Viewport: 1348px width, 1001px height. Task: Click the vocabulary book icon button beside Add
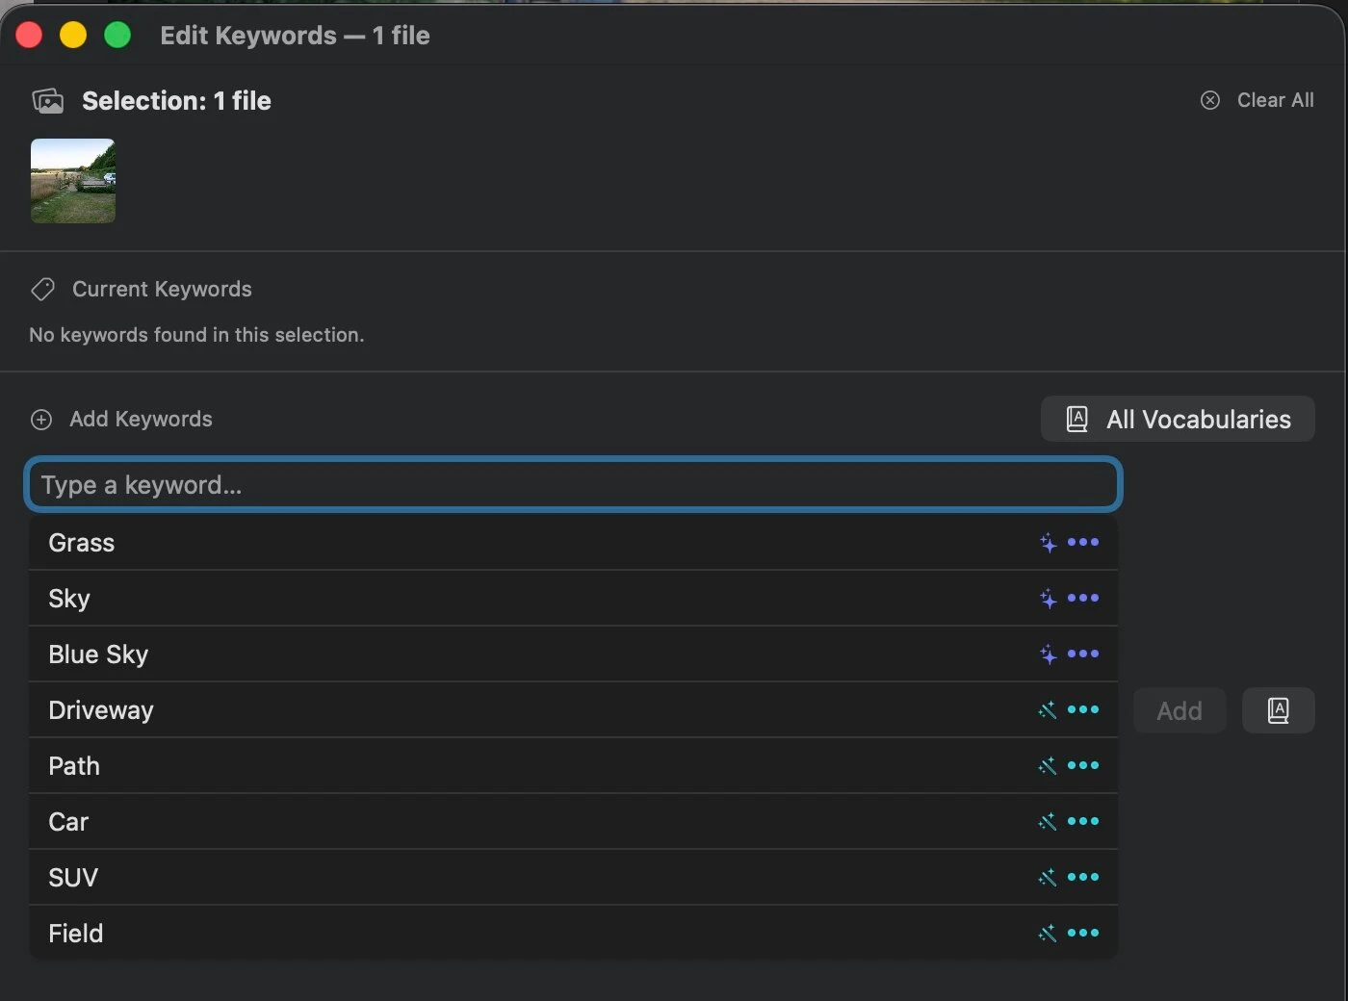coord(1278,710)
